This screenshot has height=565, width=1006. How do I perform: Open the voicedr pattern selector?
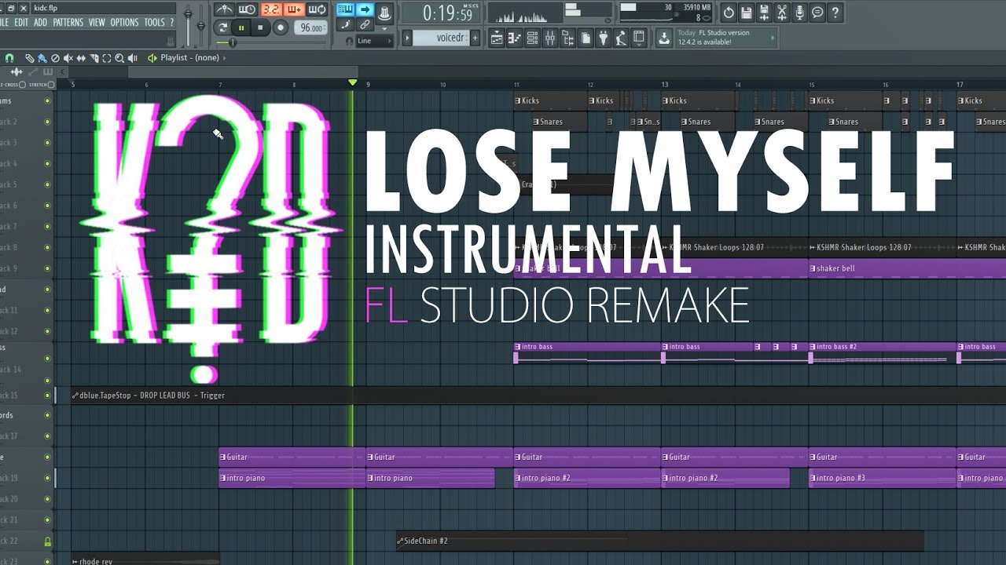pyautogui.click(x=440, y=38)
